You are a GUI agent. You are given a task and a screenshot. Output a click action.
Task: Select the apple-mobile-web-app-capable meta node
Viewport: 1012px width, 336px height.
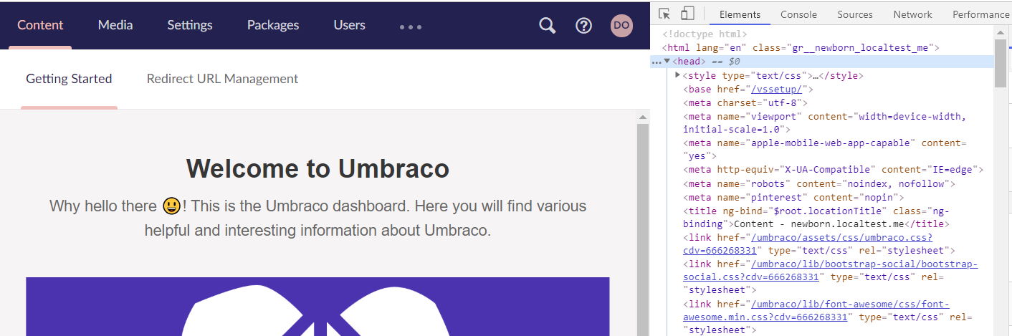[825, 149]
